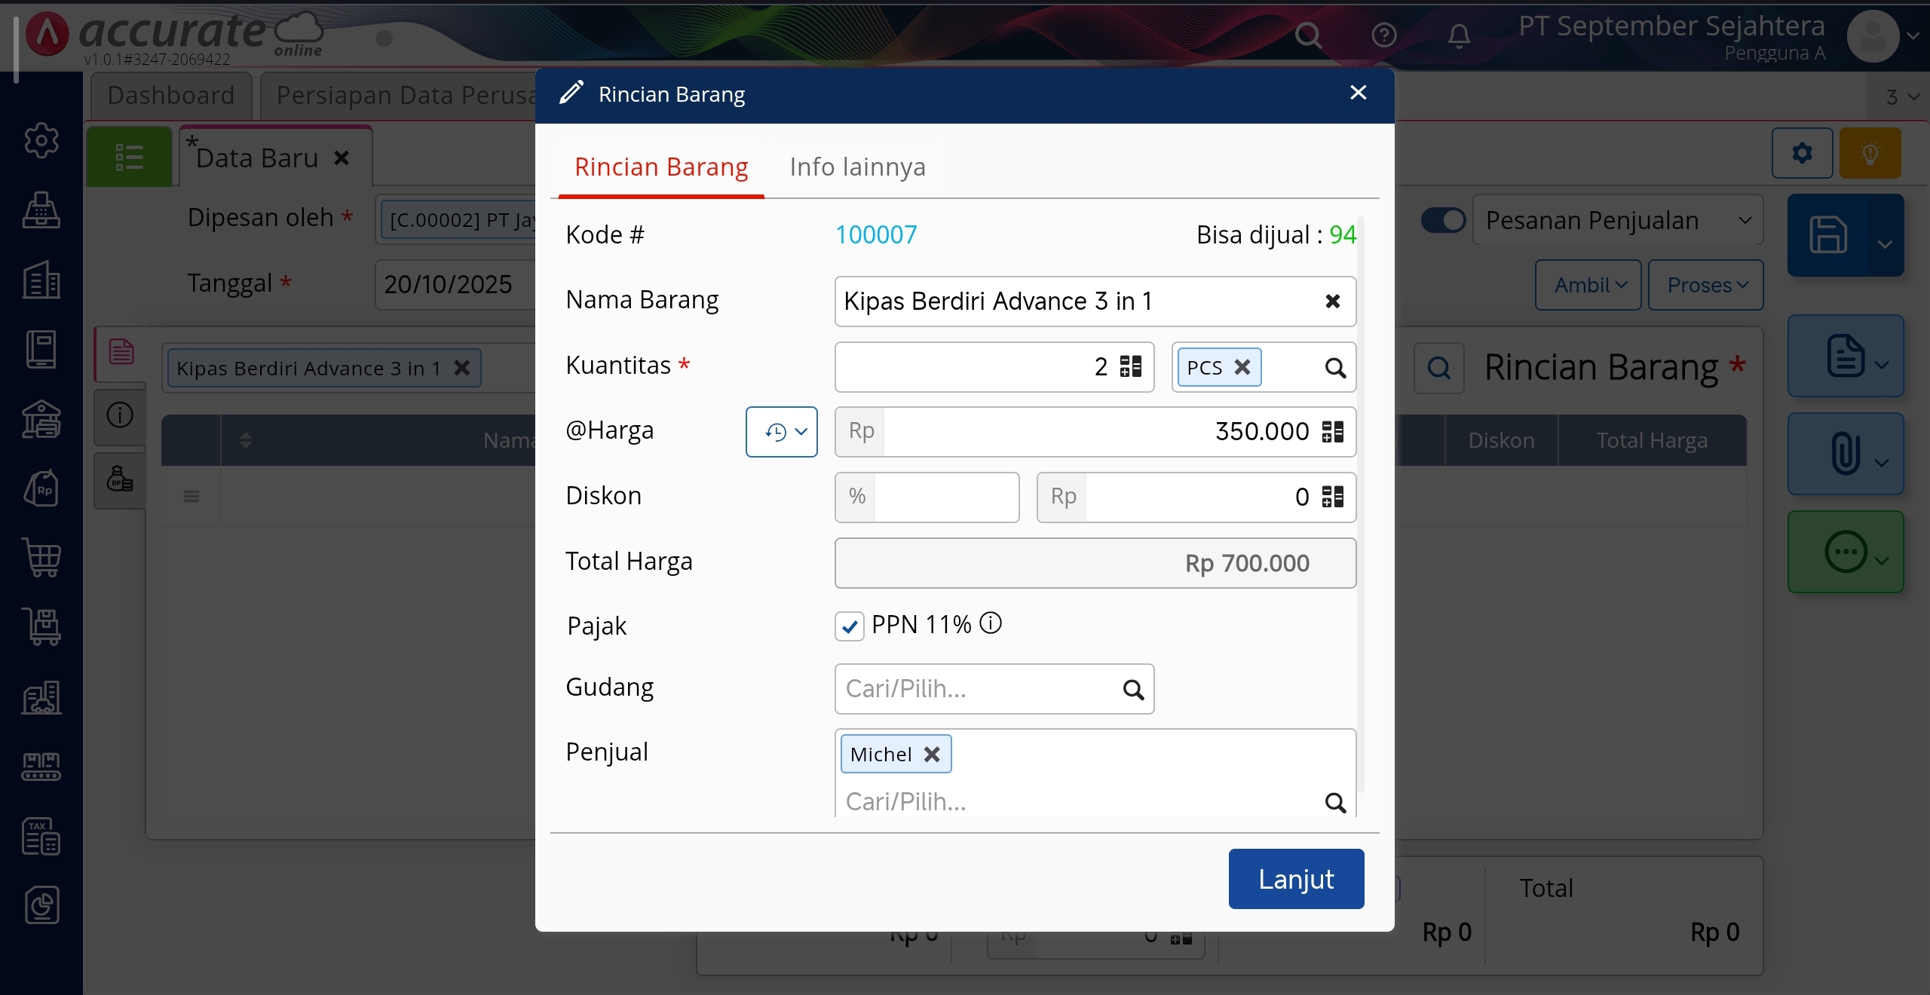Expand the Ambil dropdown button
1930x995 pixels.
1588,285
